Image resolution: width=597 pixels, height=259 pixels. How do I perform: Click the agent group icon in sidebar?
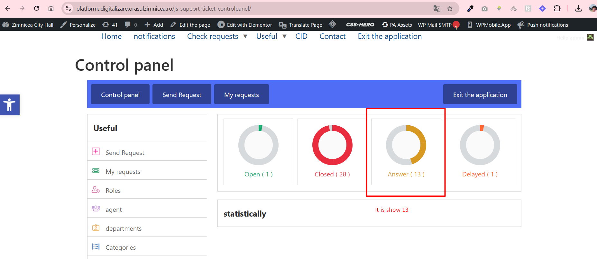point(96,208)
